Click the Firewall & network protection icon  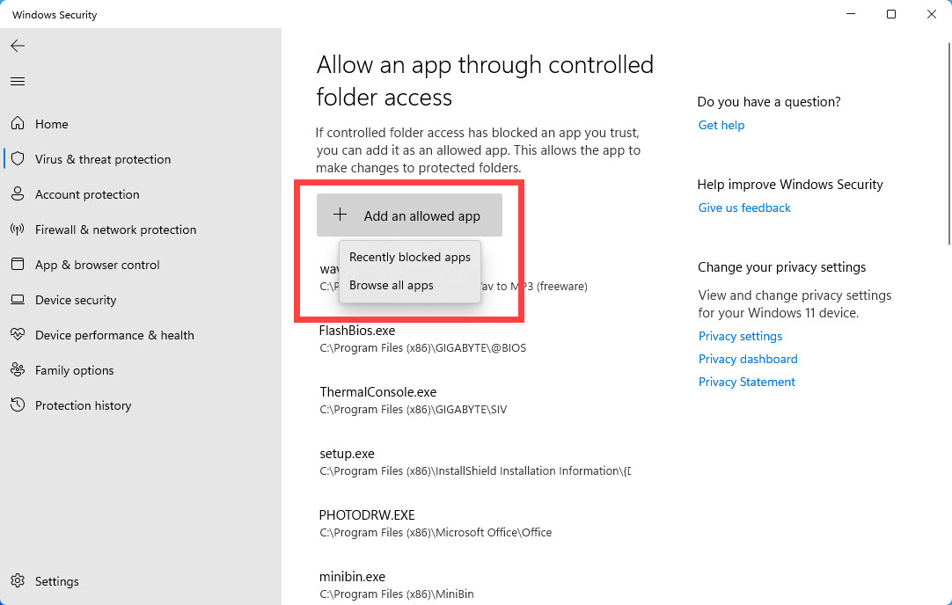18,230
